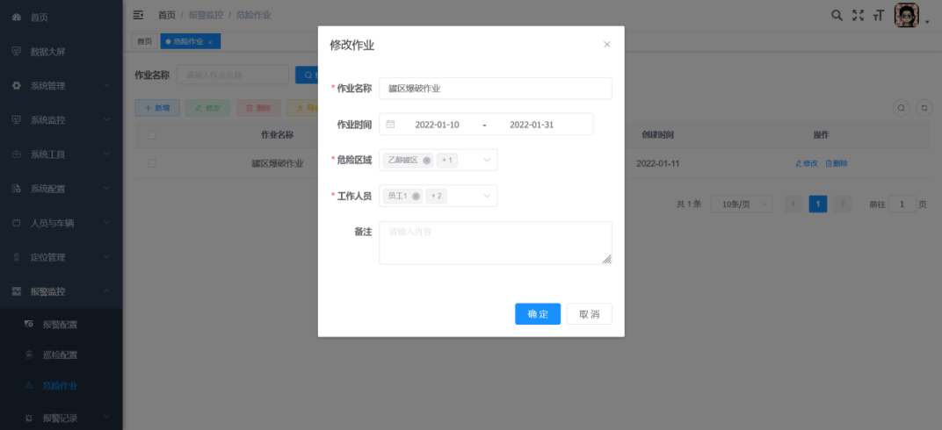Click the 系统监控 monitor icon
The image size is (942, 430).
17,120
